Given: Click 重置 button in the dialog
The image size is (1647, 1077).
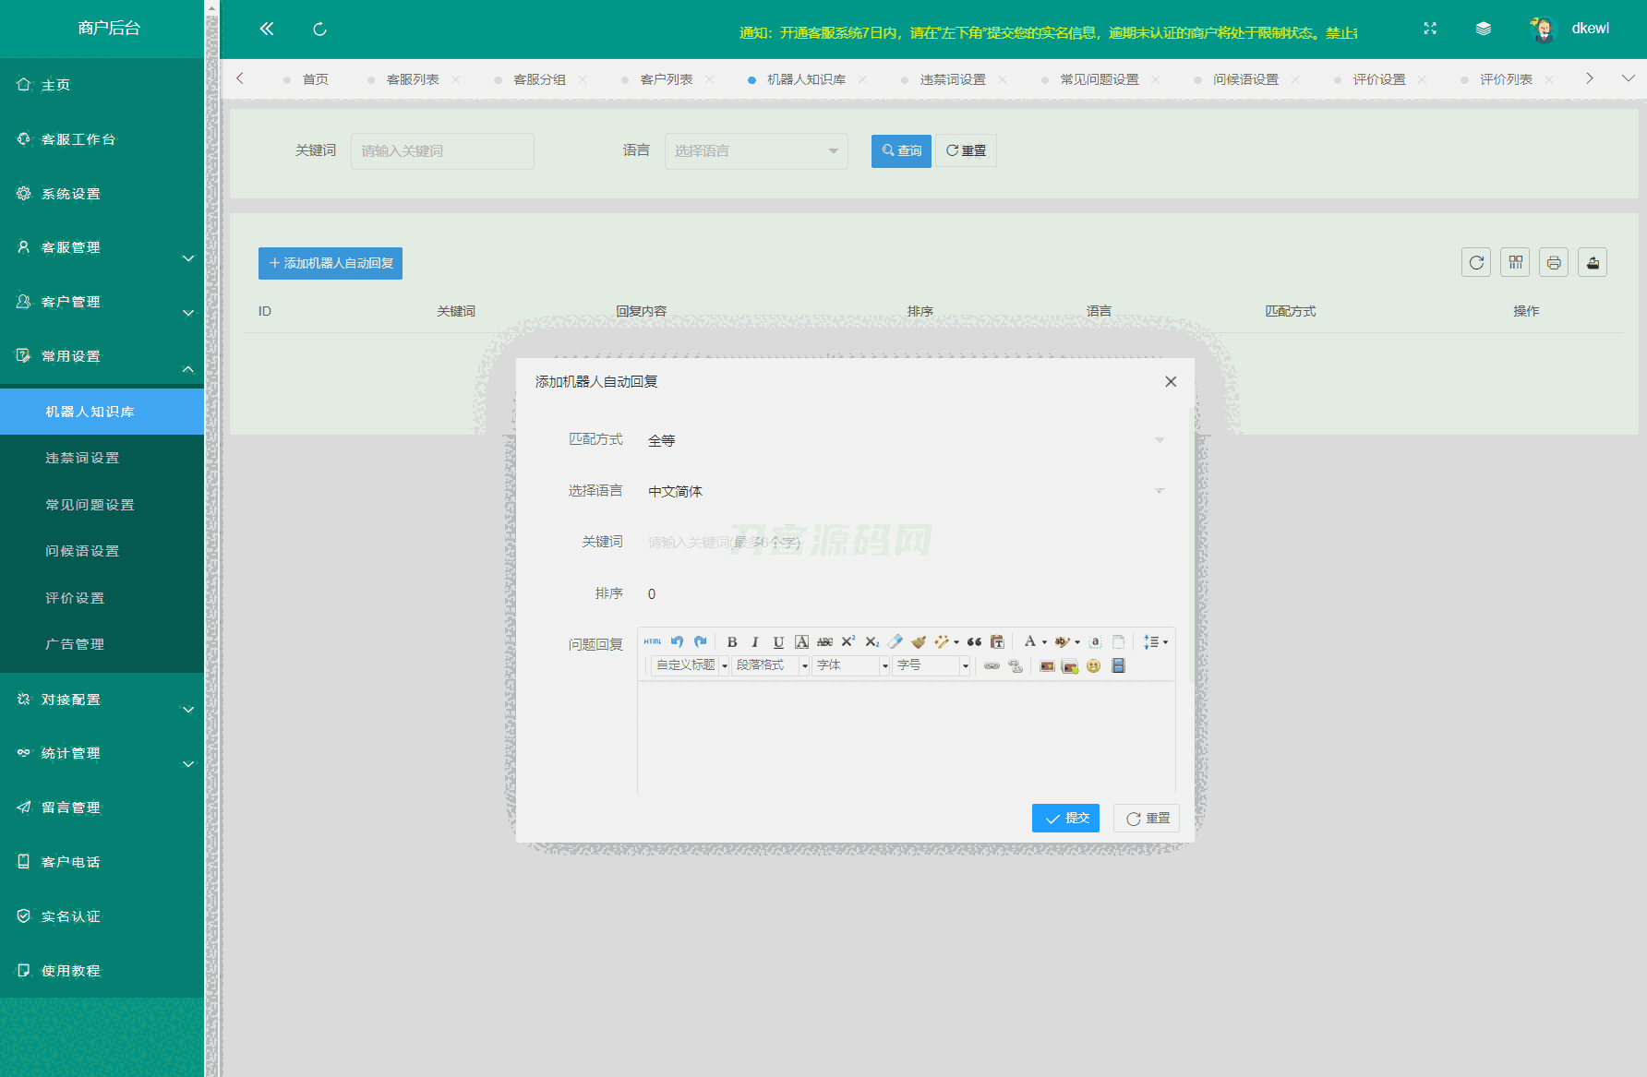Looking at the screenshot, I should pyautogui.click(x=1147, y=819).
